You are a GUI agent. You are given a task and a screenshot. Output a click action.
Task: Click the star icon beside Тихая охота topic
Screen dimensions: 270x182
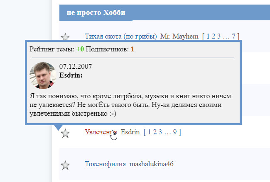click(65, 36)
